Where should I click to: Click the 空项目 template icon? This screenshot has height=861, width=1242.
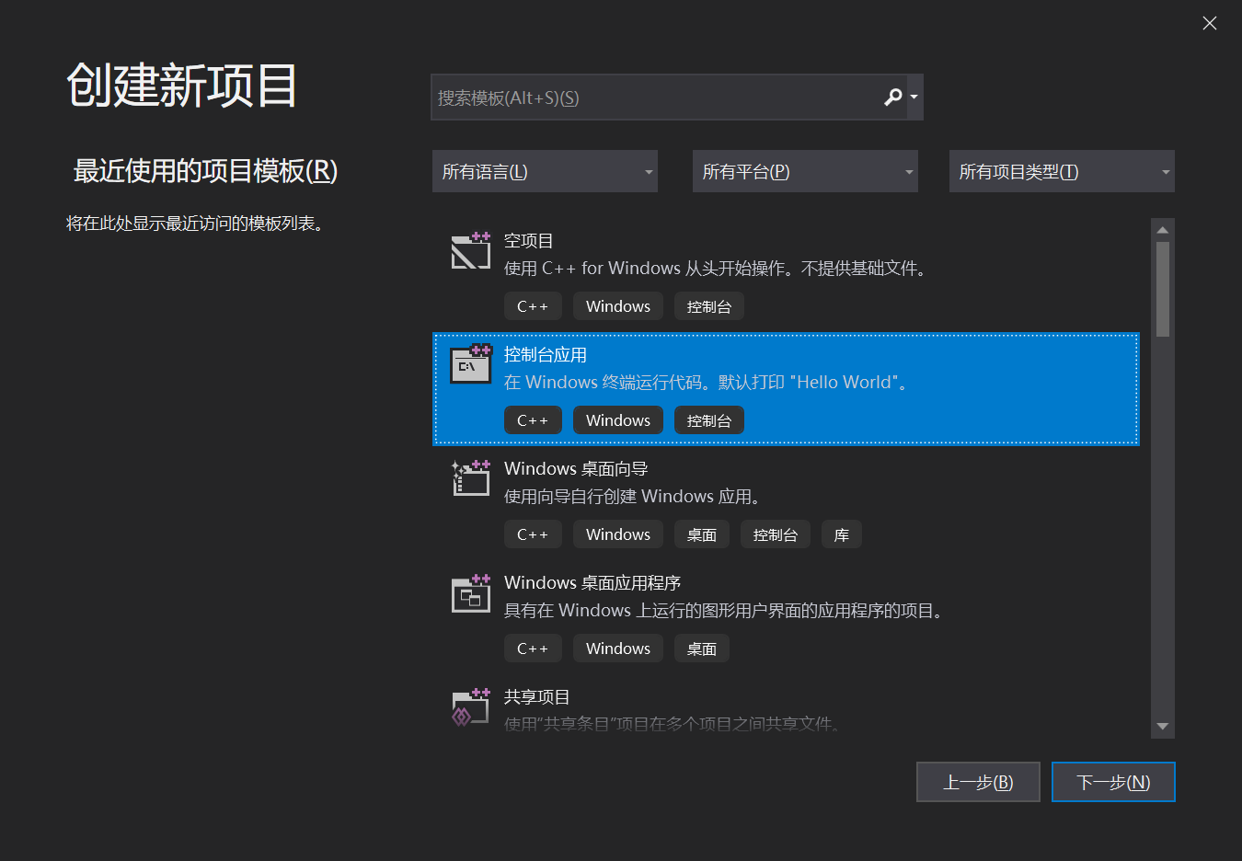pos(471,250)
